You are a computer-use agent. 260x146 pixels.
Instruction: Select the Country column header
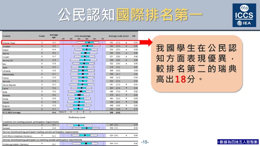coord(7,36)
